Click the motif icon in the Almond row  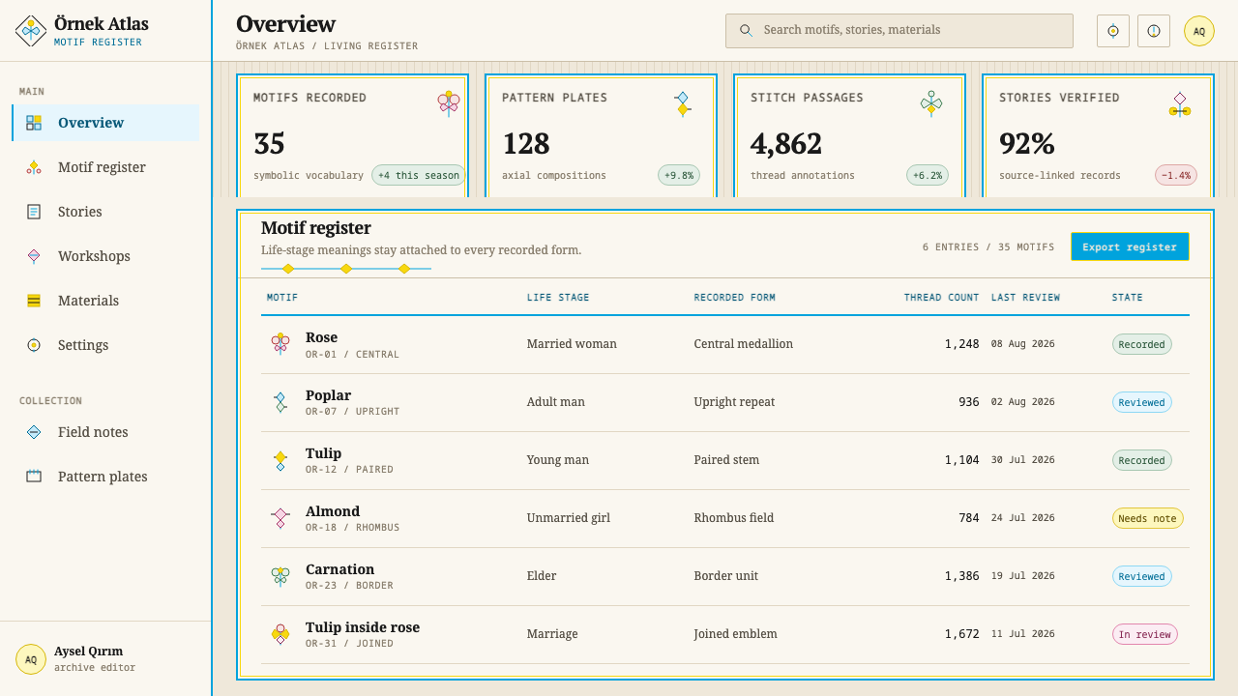pos(280,518)
